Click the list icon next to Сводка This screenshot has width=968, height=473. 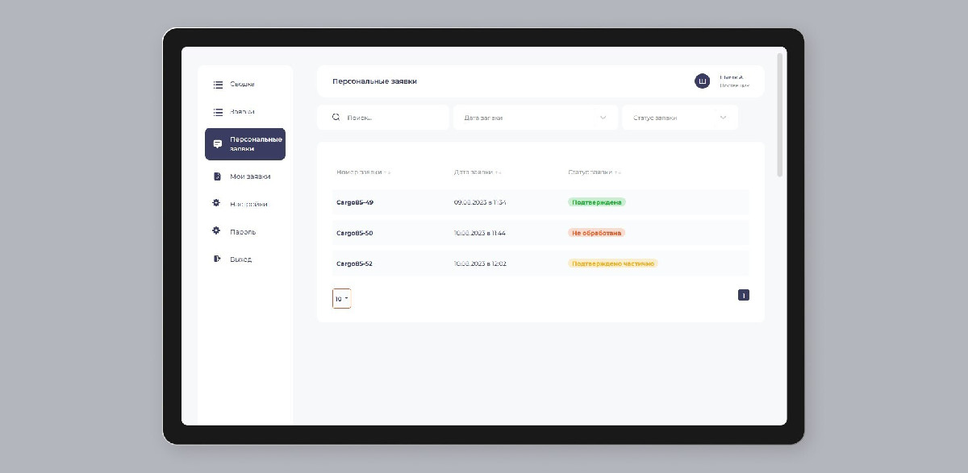click(218, 85)
